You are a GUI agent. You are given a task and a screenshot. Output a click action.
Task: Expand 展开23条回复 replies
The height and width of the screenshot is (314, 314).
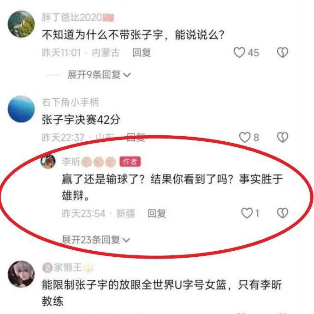[96, 240]
